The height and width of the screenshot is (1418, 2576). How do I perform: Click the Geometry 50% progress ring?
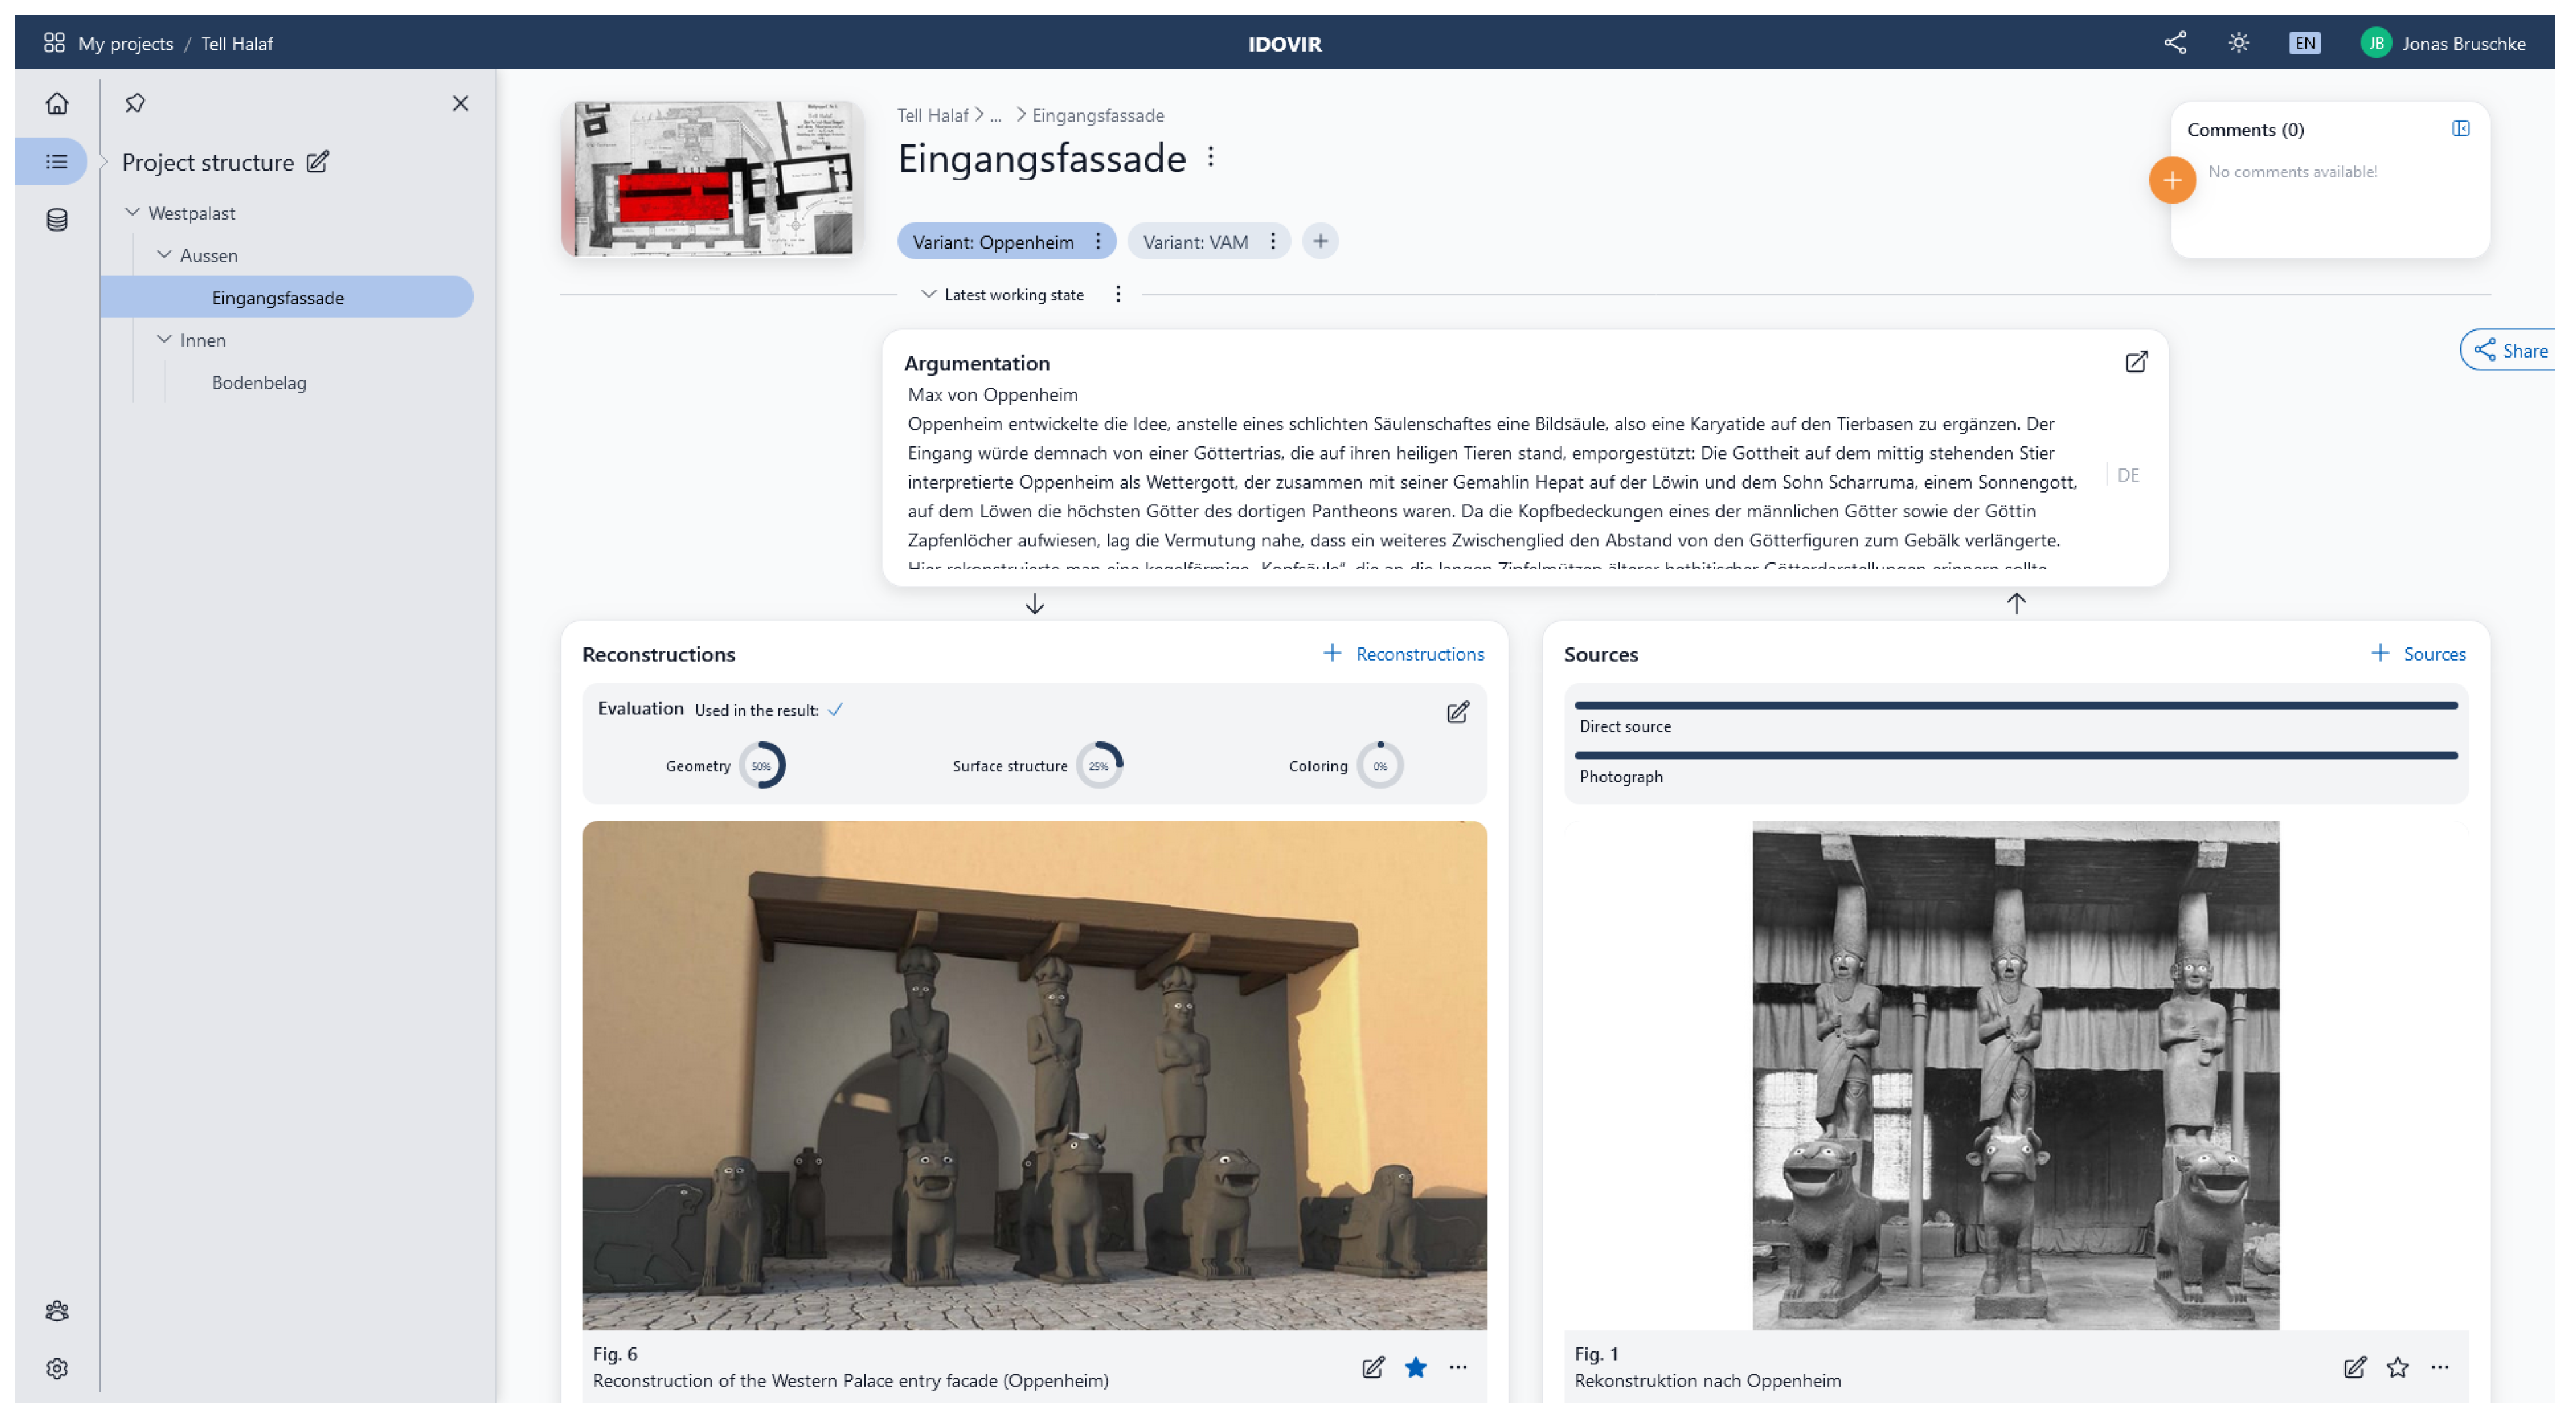pos(762,766)
